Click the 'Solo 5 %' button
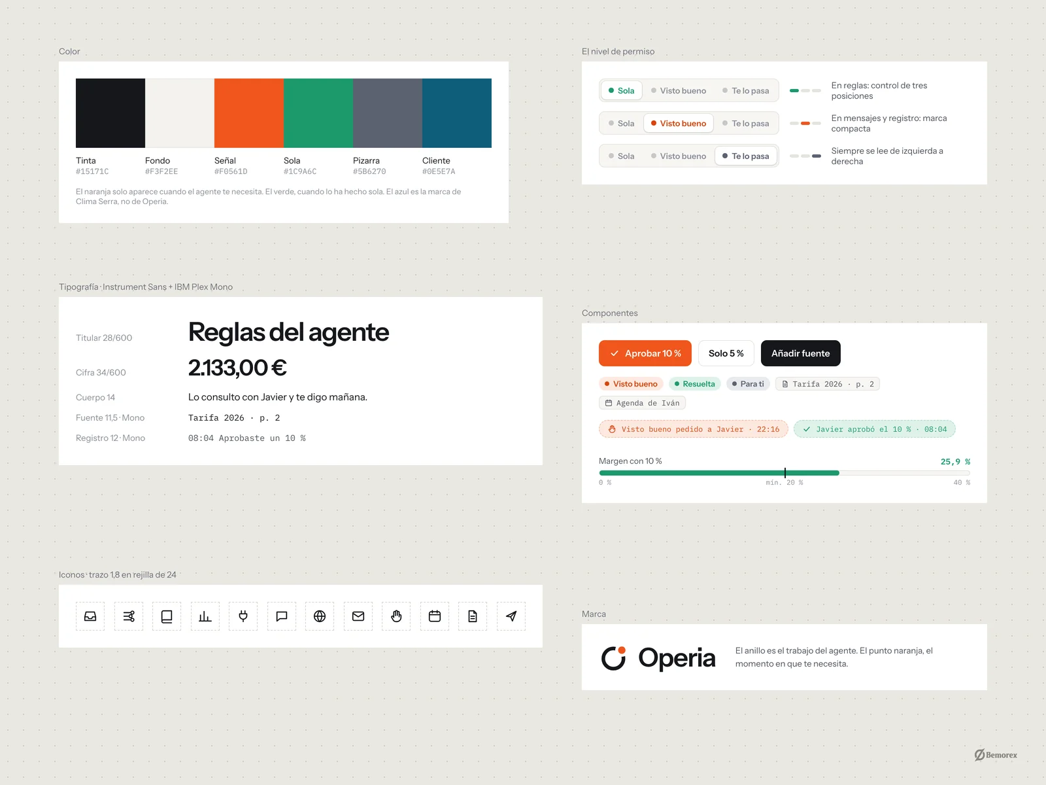This screenshot has width=1046, height=785. (726, 353)
